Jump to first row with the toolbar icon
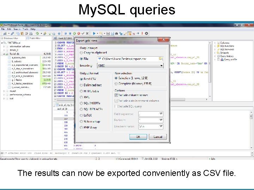Viewport: 254px width, 190px height. point(66,33)
